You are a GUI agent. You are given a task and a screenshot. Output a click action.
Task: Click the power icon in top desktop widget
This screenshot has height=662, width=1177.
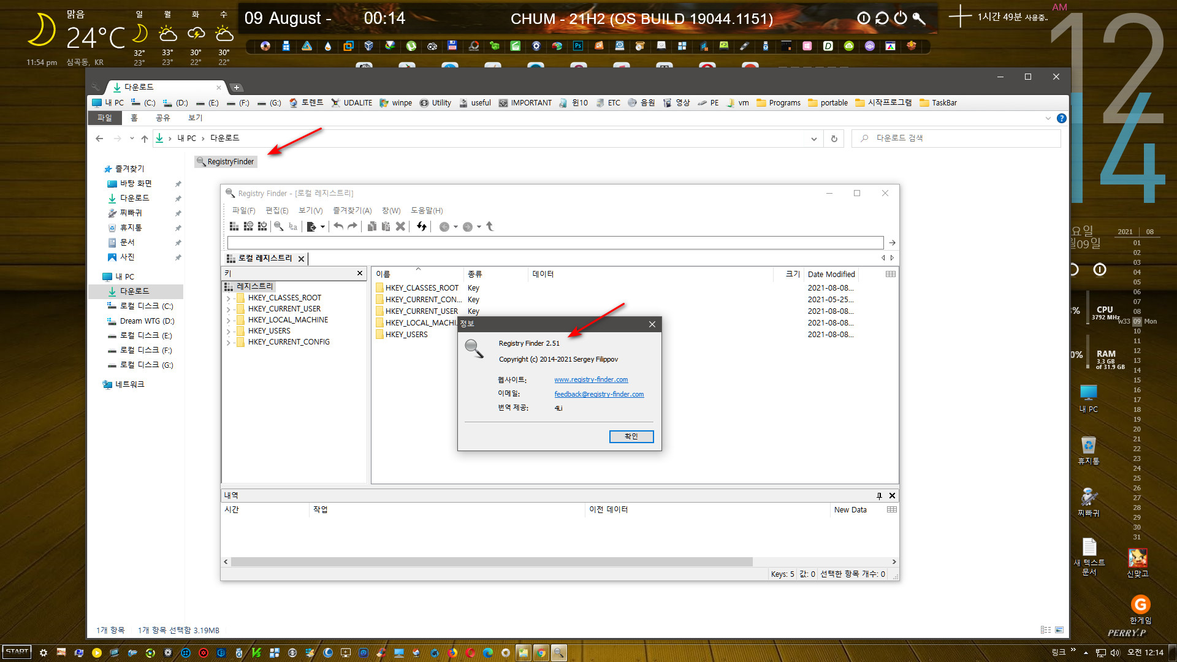point(901,18)
